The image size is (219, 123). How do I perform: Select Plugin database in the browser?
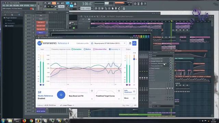[x=11, y=18]
